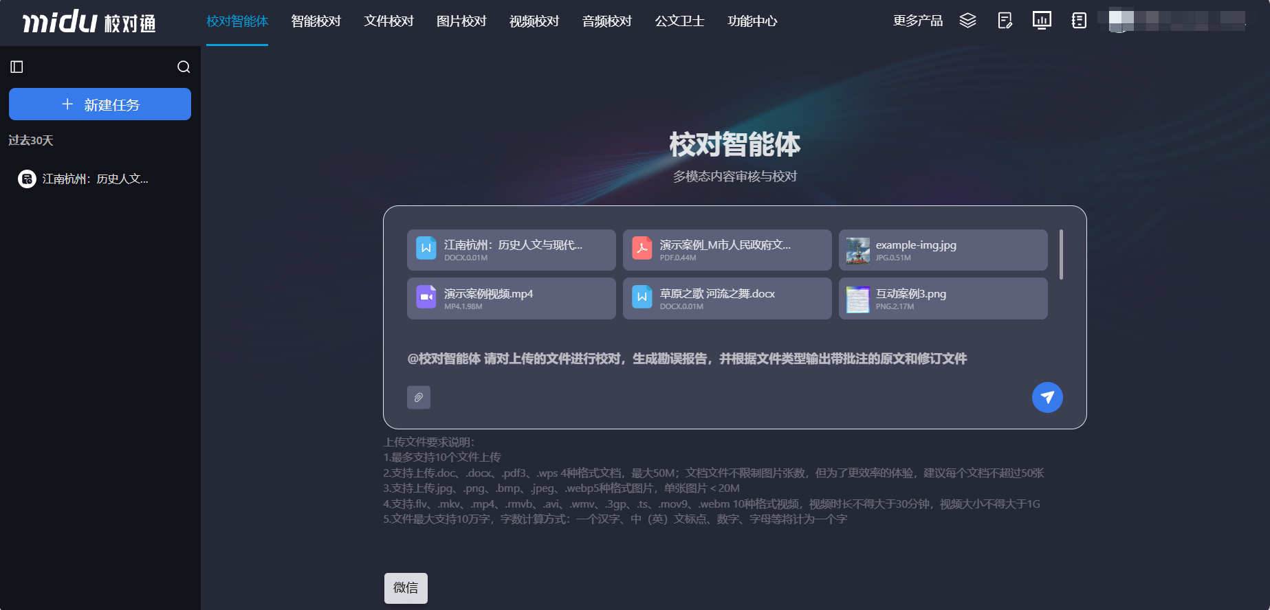Viewport: 1270px width, 610px height.
Task: Select the 演示案例_M市人民政府 PDF card
Action: (x=727, y=250)
